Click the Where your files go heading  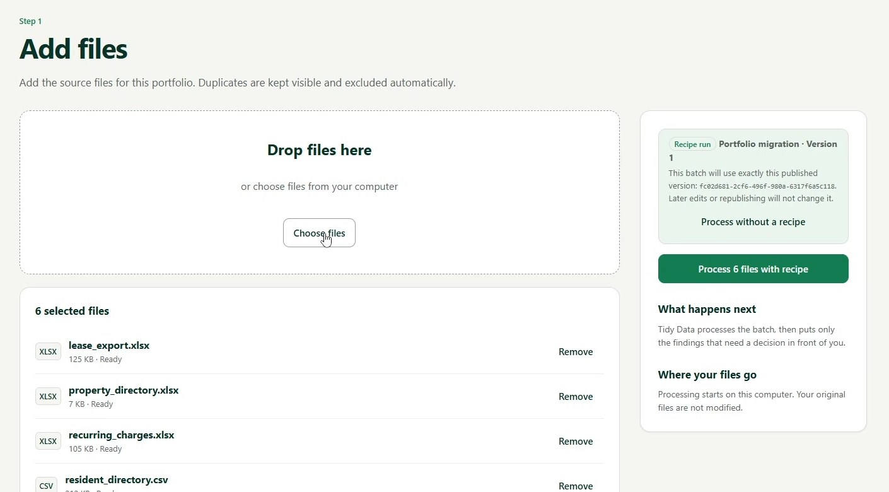click(x=707, y=375)
